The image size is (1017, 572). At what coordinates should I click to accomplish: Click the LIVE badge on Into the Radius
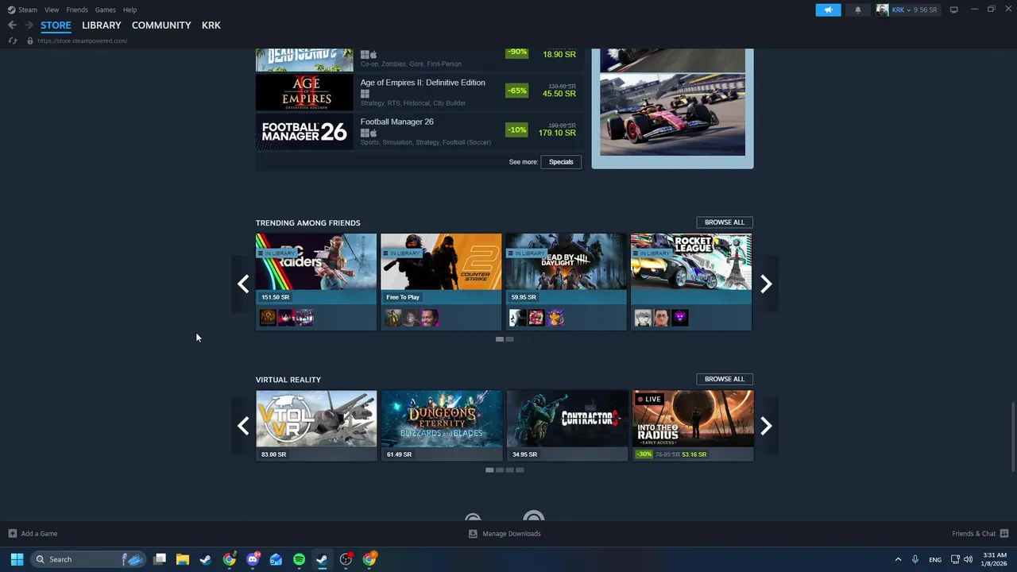(x=649, y=399)
